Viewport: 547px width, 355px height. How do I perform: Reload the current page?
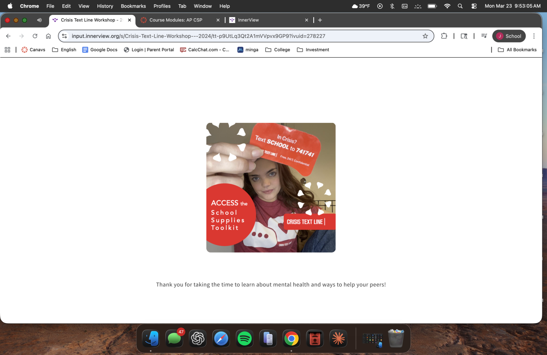coord(35,36)
